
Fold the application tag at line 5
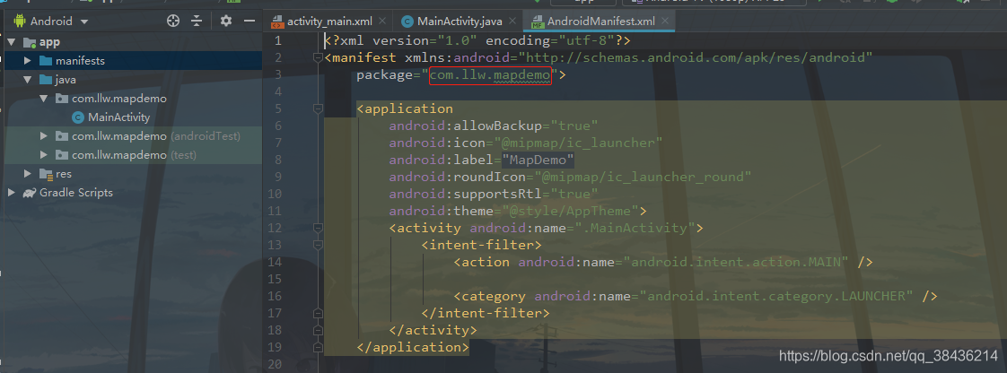click(x=317, y=109)
